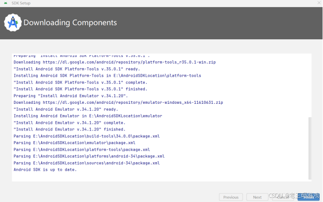Select the Parsing platform-tools\package.xml line
The width and height of the screenshot is (323, 202).
[82, 149]
